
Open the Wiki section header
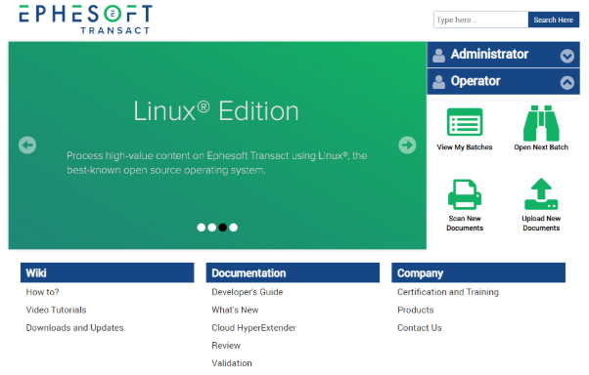point(108,272)
